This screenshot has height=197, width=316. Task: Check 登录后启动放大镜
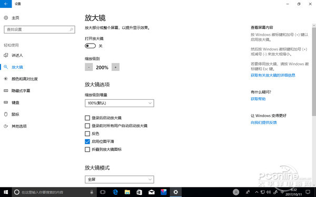[87, 118]
